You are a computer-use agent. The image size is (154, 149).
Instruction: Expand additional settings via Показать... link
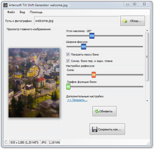77,100
